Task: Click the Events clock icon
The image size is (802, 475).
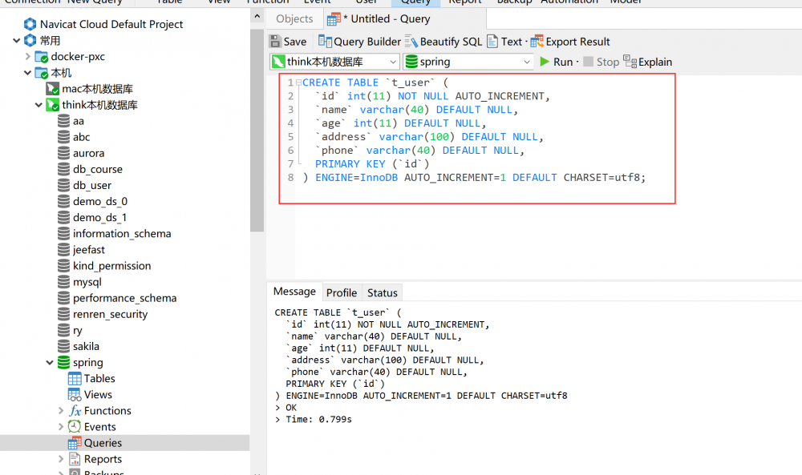Action: (75, 426)
